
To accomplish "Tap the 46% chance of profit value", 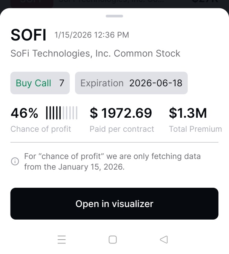I will [25, 113].
